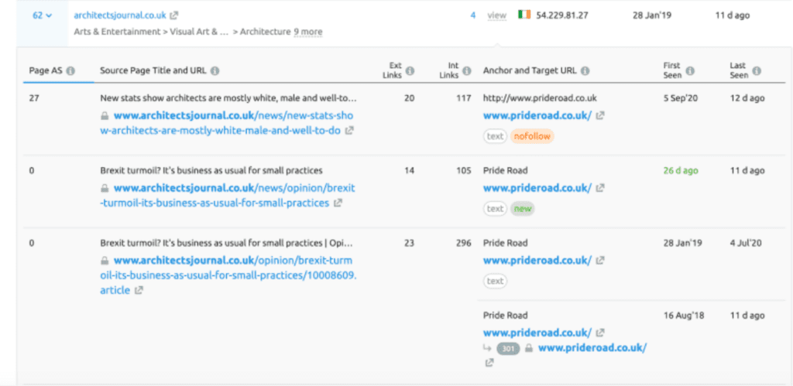The image size is (793, 386).
Task: Click green '26 d ago' first seen date
Action: tap(681, 171)
